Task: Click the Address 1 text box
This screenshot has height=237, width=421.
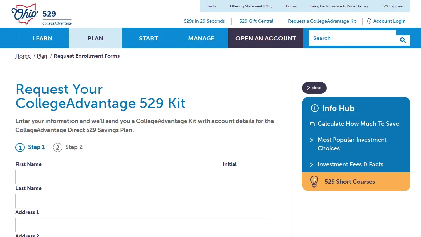Action: (142, 225)
